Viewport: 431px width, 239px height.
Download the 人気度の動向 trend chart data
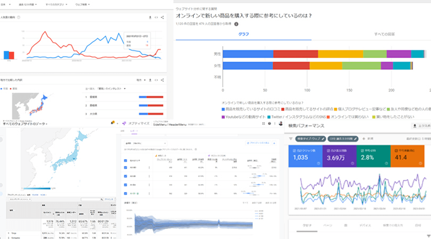(x=150, y=17)
